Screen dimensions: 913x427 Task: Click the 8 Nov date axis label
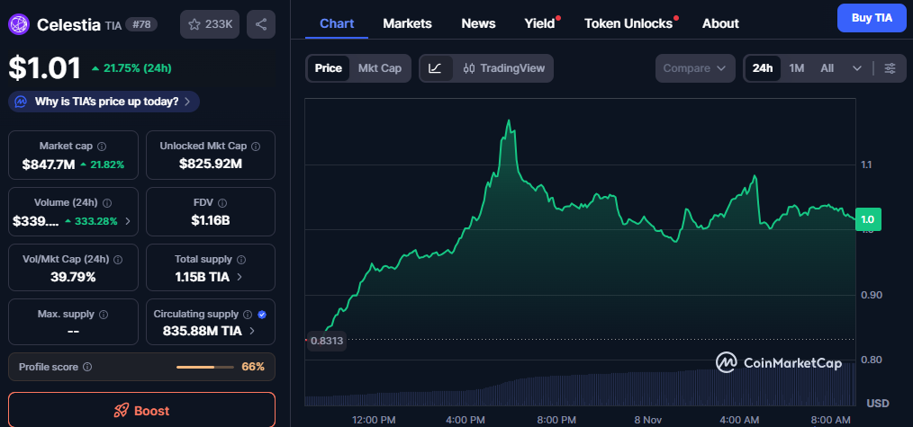click(x=648, y=420)
